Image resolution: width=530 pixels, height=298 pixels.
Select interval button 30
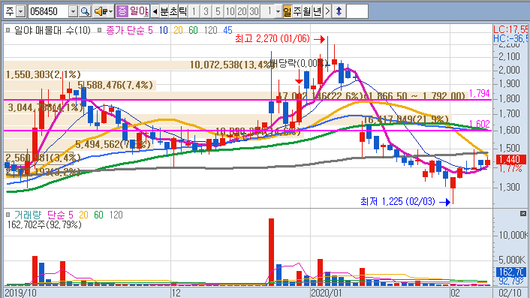coord(254,11)
